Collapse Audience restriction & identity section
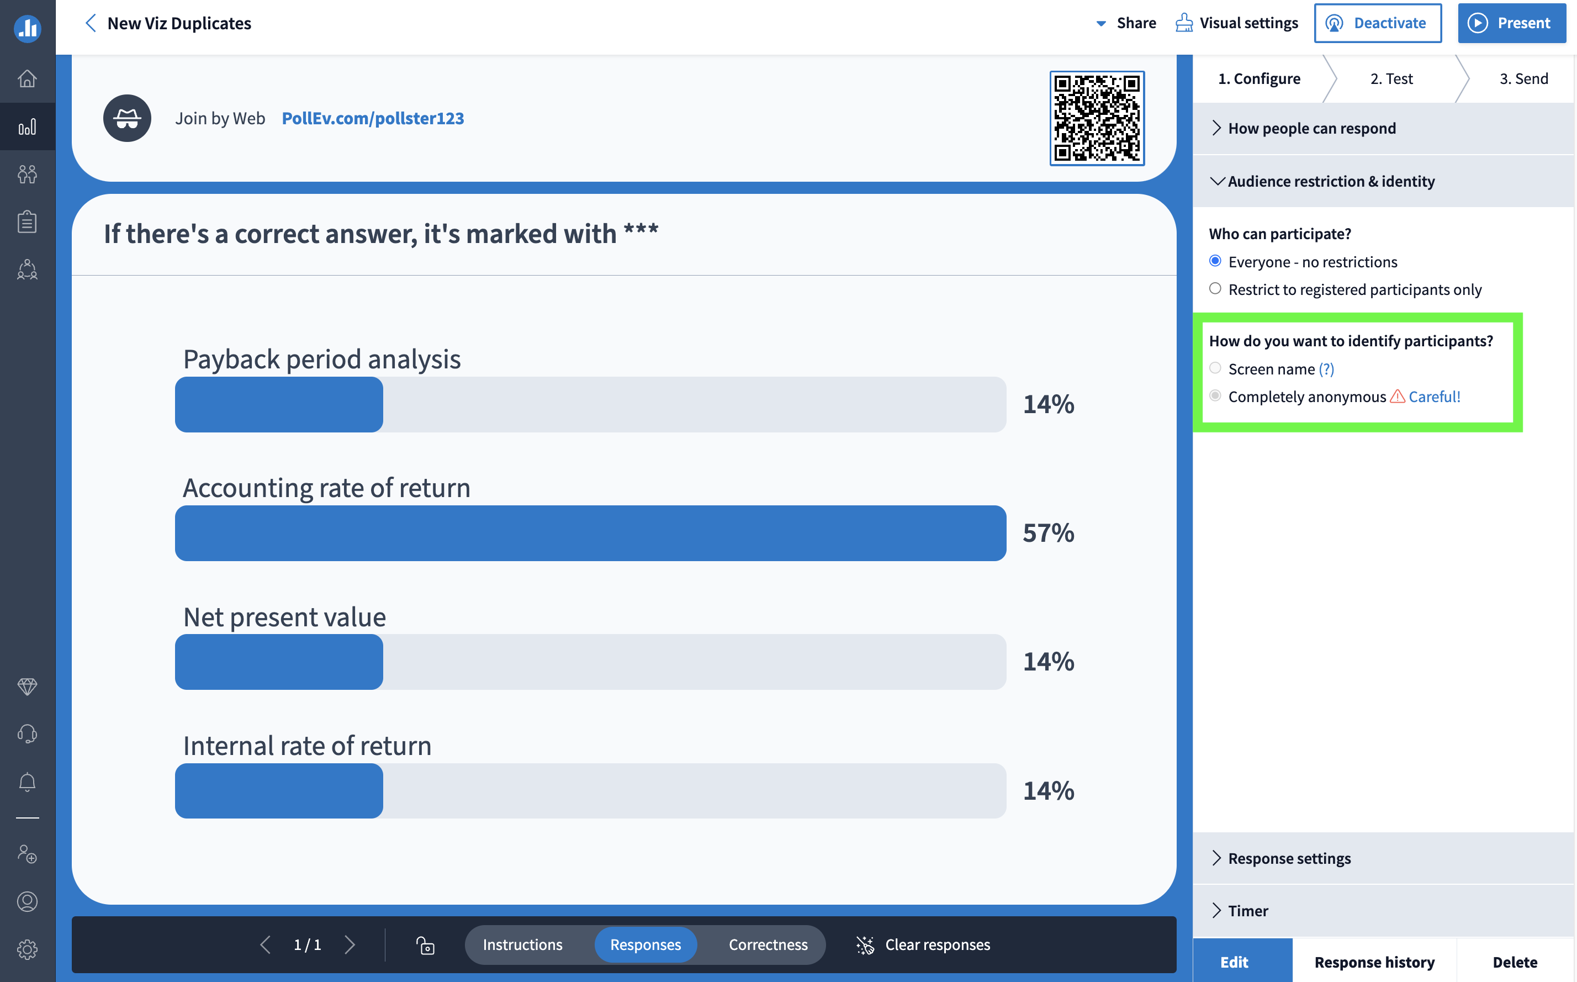The height and width of the screenshot is (982, 1577). tap(1383, 181)
